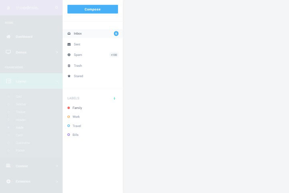Image resolution: width=289 pixels, height=193 pixels.
Task: Click the Extention plus circle icon
Action: click(x=8, y=181)
